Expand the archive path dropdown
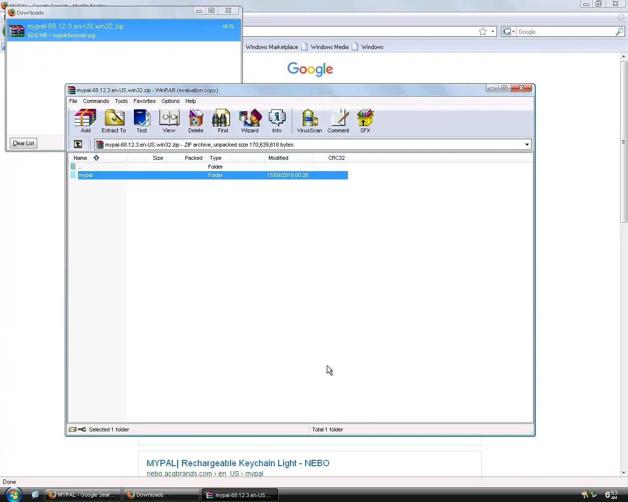628x502 pixels. tap(527, 145)
